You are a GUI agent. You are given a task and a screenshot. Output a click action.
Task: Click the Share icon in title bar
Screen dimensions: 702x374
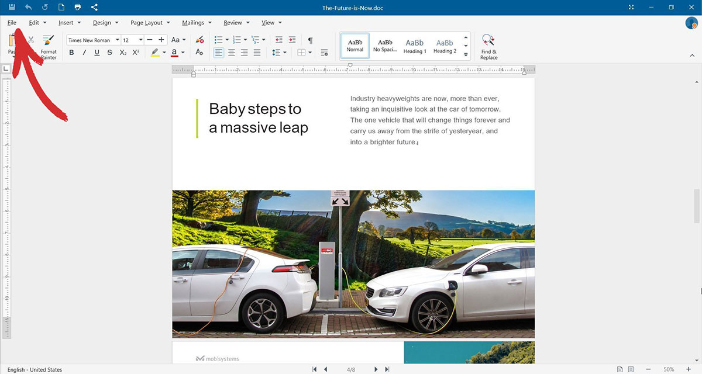point(95,7)
